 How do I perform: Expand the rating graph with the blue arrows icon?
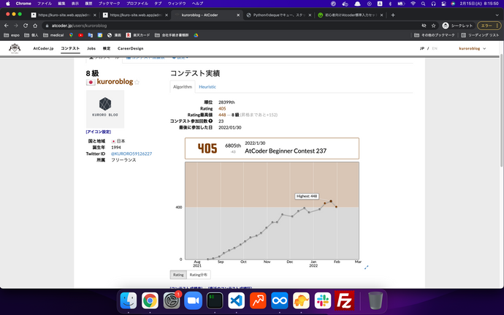(366, 267)
